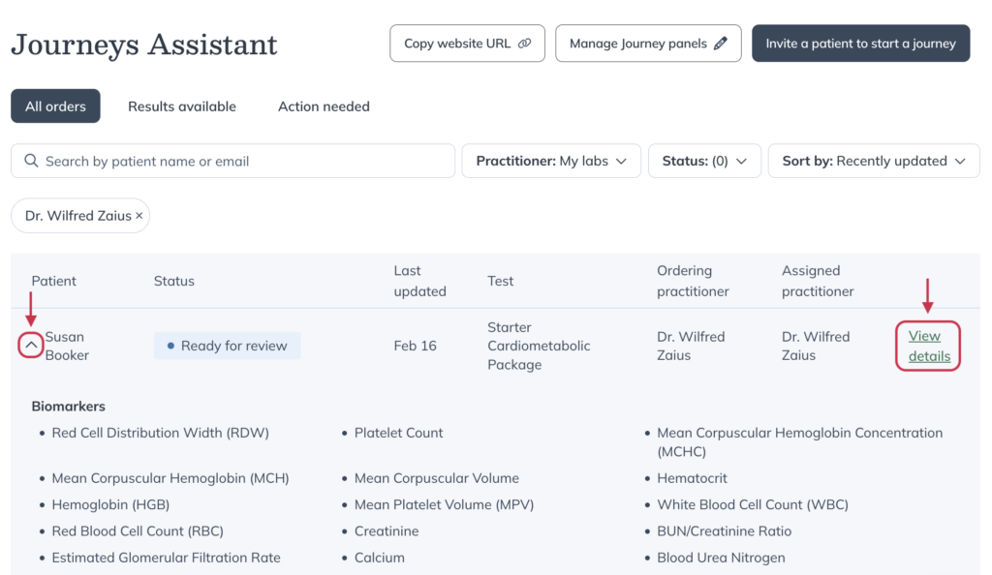992x575 pixels.
Task: Open the Sort by: Recently updated dropdown
Action: pos(873,161)
